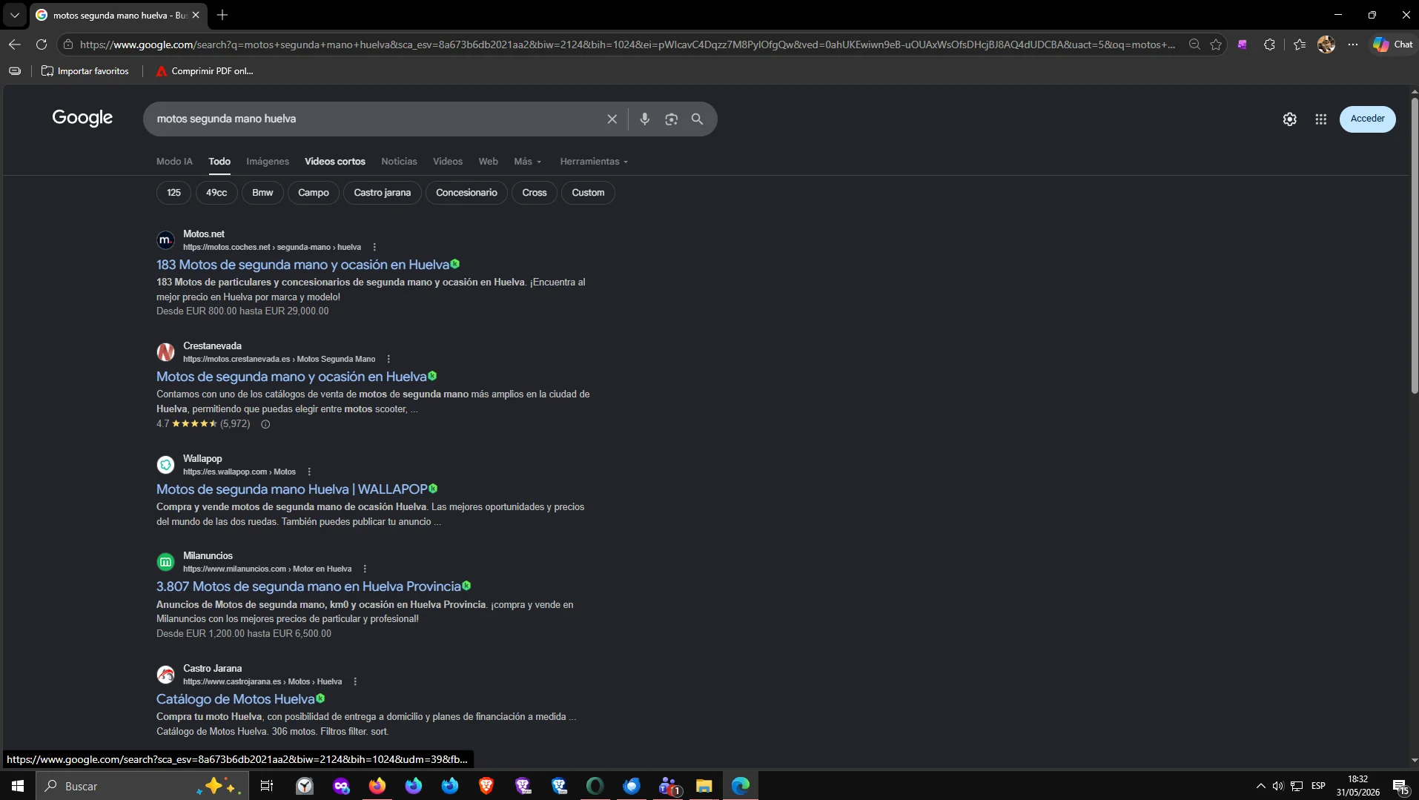The width and height of the screenshot is (1419, 800).
Task: View site information lock icon
Action: tap(68, 44)
